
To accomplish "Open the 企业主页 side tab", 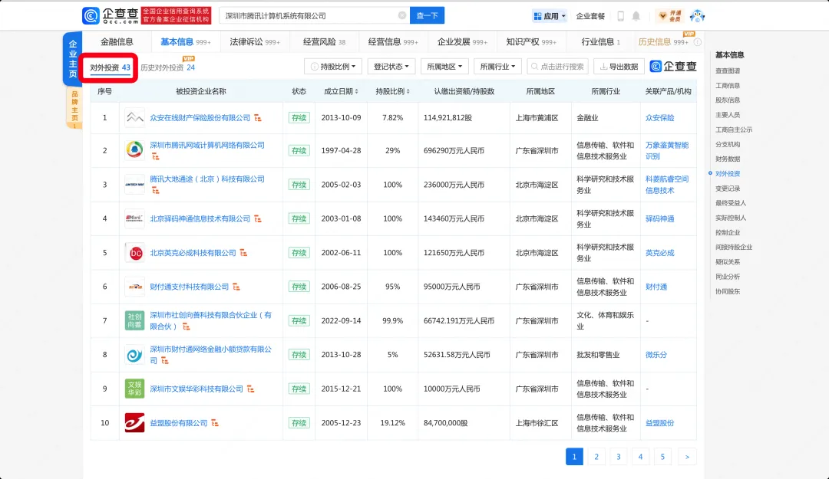I will [x=72, y=58].
